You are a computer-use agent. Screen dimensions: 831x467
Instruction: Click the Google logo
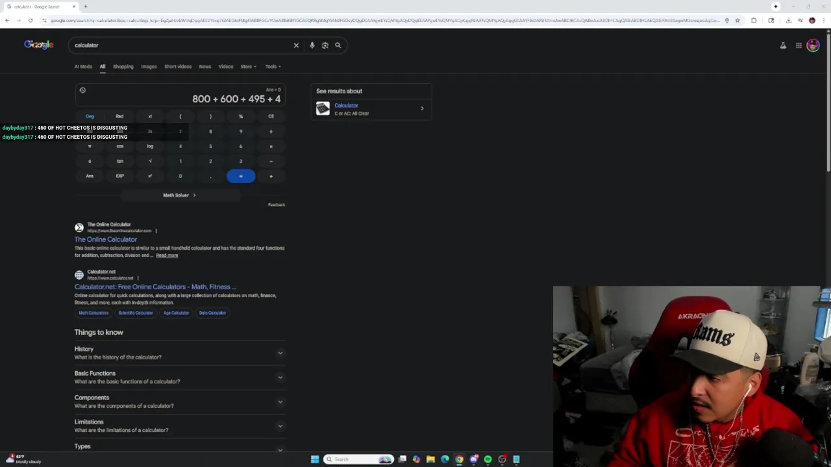39,45
